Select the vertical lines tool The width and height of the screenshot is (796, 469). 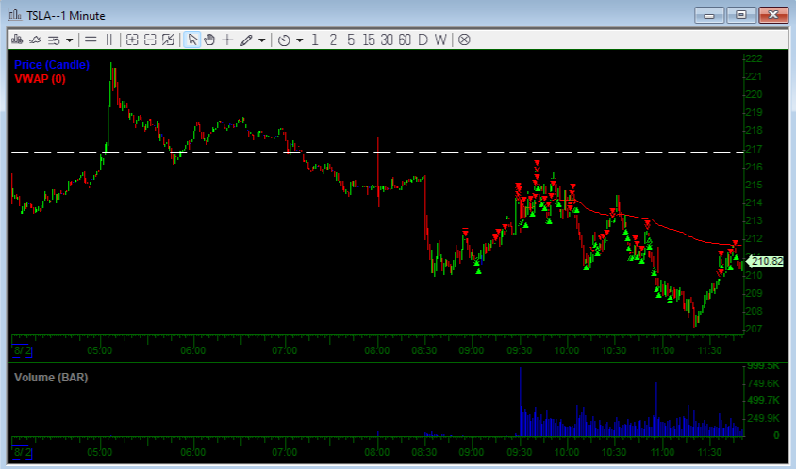(109, 40)
